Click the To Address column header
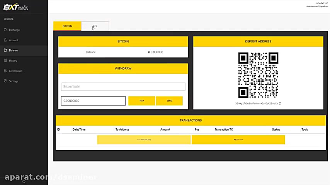This screenshot has width=330, height=185. coord(122,129)
